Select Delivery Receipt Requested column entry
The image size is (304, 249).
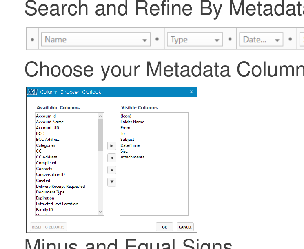[x=60, y=187]
